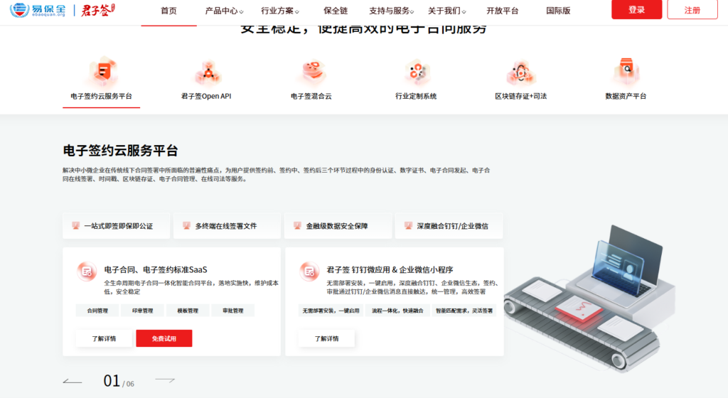Screen dimensions: 728x398
Task: Click the 电子合同、电子签约标准SaaS round icon
Action: (87, 271)
